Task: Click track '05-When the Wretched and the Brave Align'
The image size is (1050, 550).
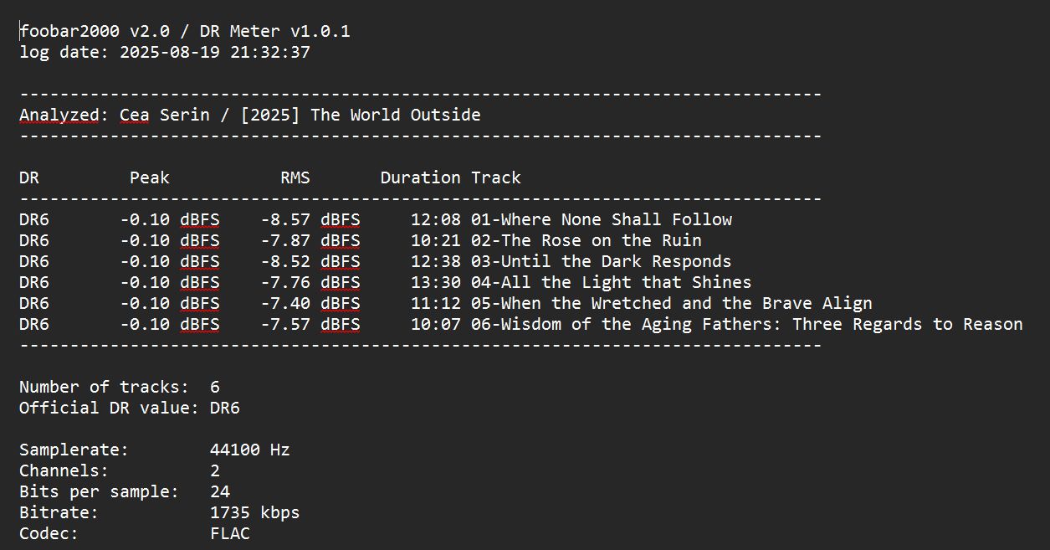Action: [x=672, y=303]
